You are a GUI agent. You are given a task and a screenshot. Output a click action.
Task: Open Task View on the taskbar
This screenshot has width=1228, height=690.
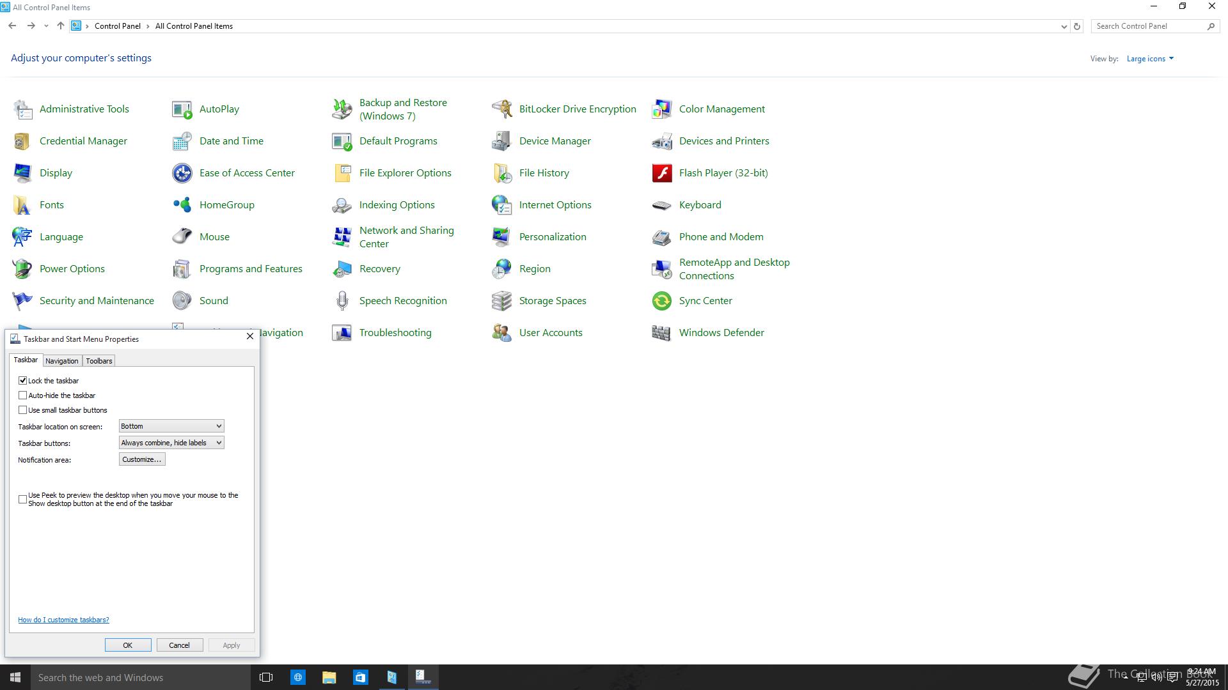[266, 677]
